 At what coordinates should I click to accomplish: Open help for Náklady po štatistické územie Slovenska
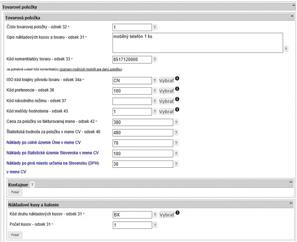tap(176, 153)
